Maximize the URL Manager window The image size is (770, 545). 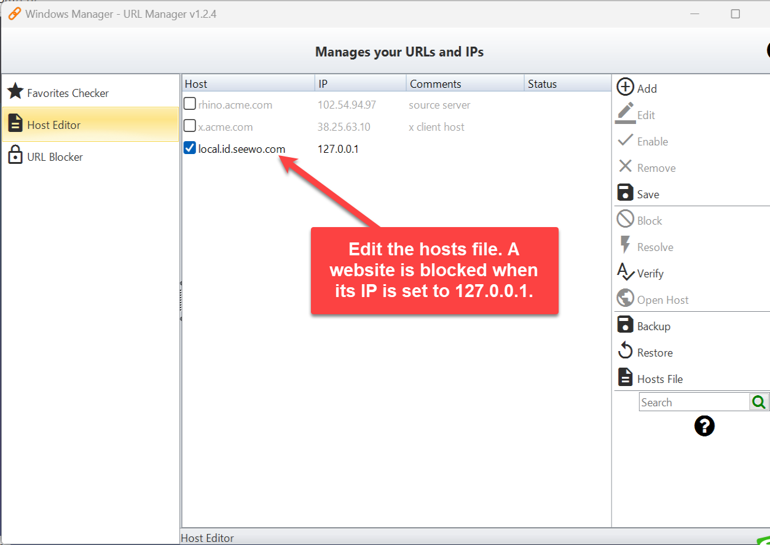tap(735, 14)
